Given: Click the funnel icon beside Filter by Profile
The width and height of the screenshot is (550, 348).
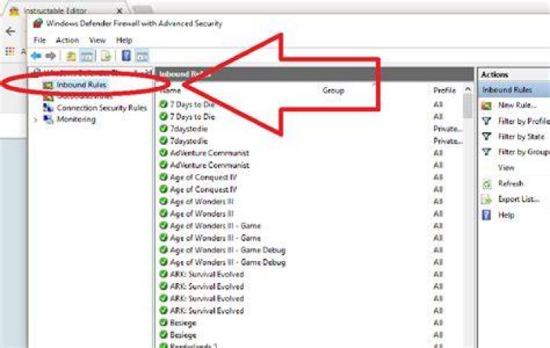Looking at the screenshot, I should tap(487, 121).
